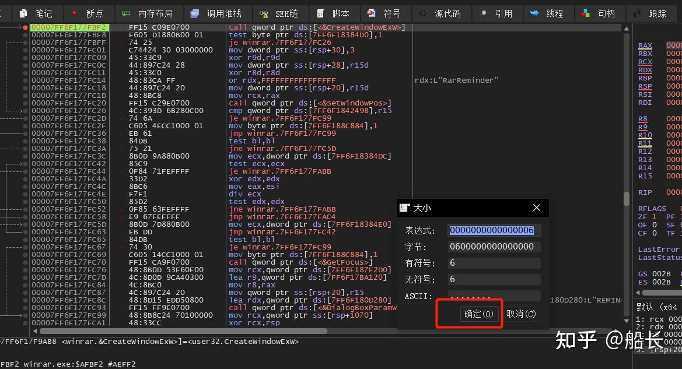Select the call DialogBoxParamW instruction line
Image resolution: width=682 pixels, height=369 pixels.
click(x=312, y=308)
